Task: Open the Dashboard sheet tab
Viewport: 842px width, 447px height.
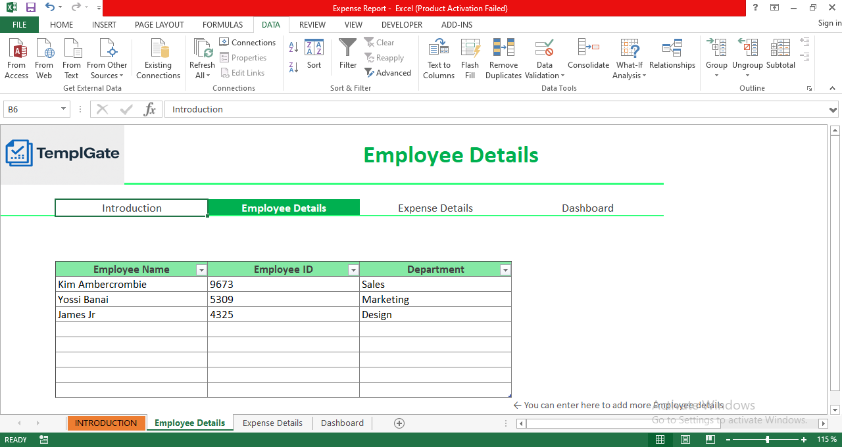Action: point(342,423)
